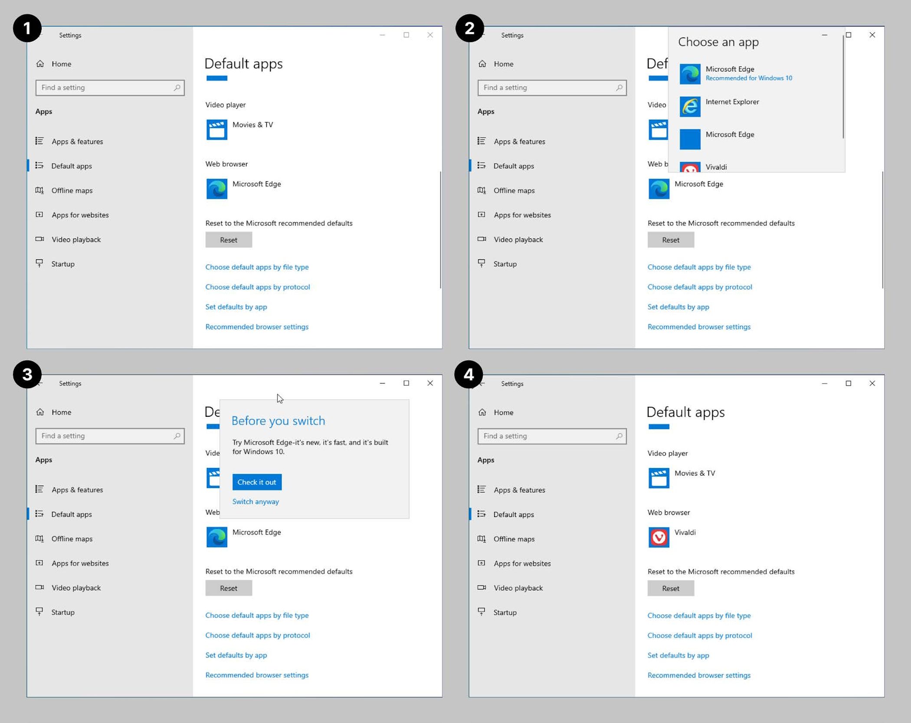Image resolution: width=911 pixels, height=723 pixels.
Task: Click Reset button in panel 3
Action: [229, 588]
